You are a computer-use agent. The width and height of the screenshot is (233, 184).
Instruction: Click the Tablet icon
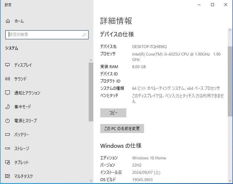[8, 162]
